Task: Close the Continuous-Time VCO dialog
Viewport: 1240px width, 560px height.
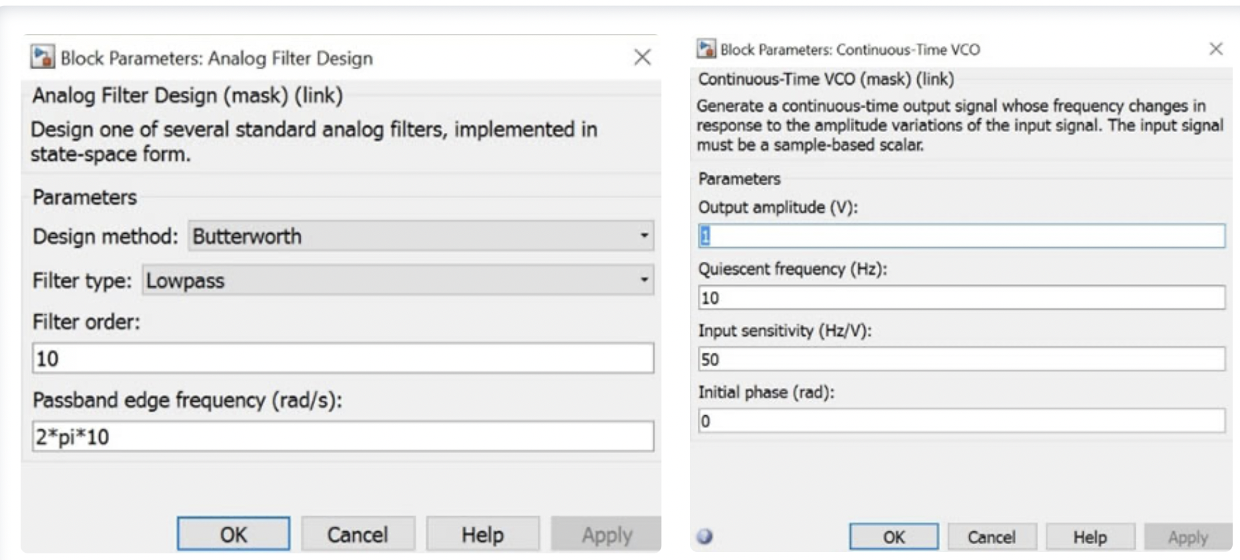Action: pyautogui.click(x=1215, y=48)
